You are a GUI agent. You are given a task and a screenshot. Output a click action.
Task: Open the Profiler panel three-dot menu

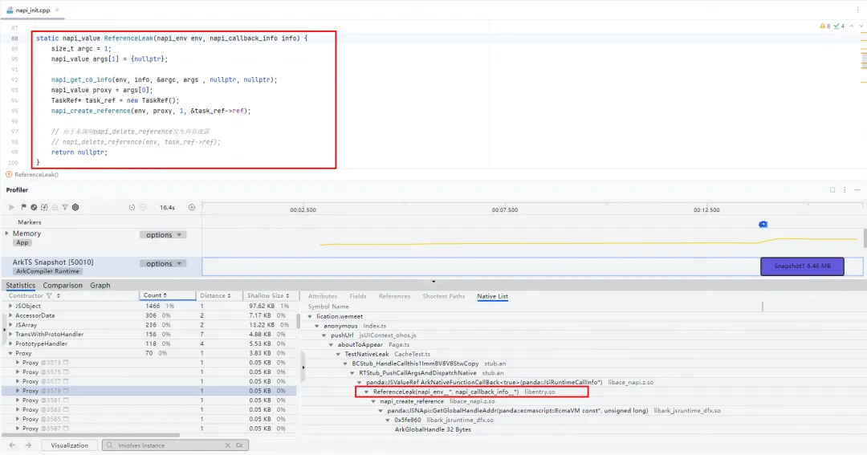(x=845, y=189)
